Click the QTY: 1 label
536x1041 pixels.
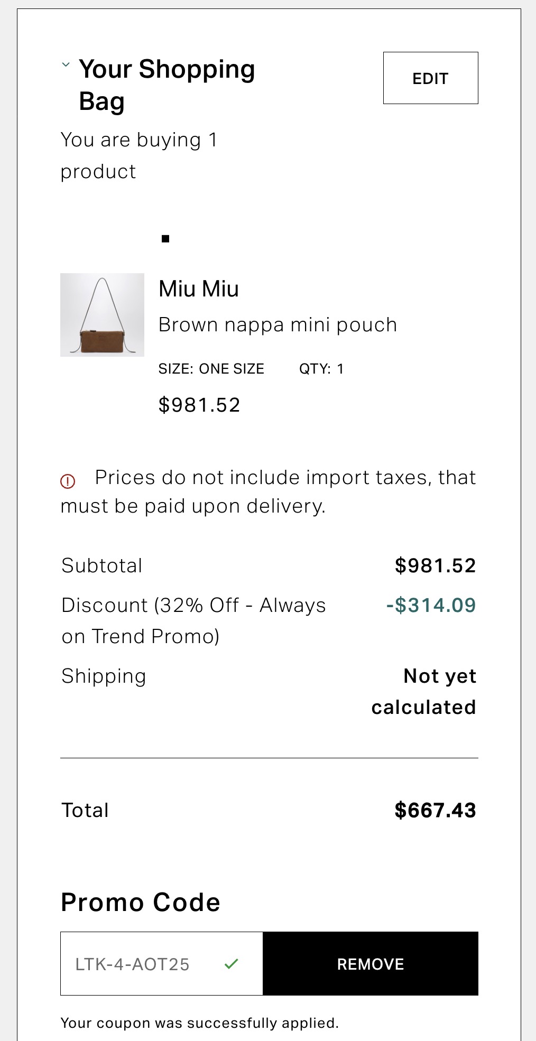321,369
